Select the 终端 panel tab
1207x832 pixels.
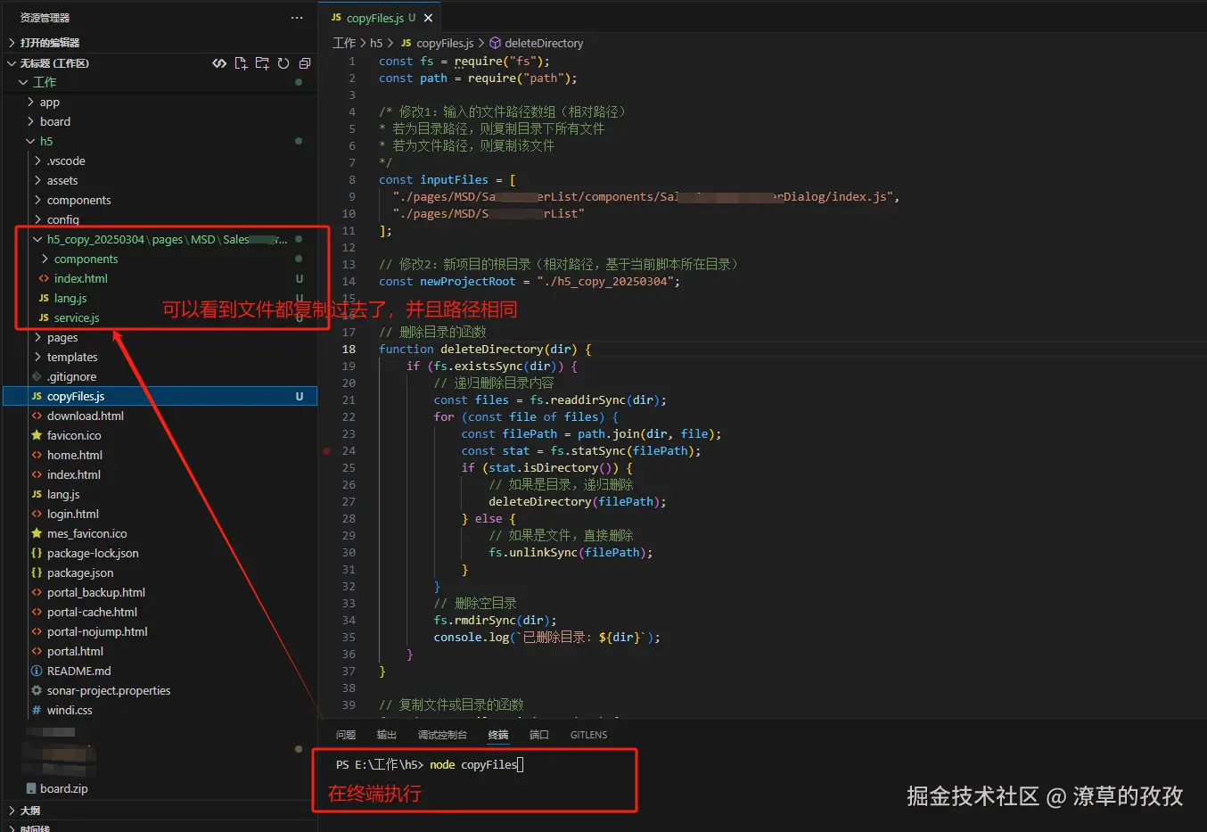point(498,735)
